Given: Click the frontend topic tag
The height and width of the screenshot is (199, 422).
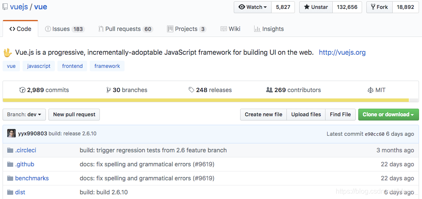Looking at the screenshot, I should [72, 66].
